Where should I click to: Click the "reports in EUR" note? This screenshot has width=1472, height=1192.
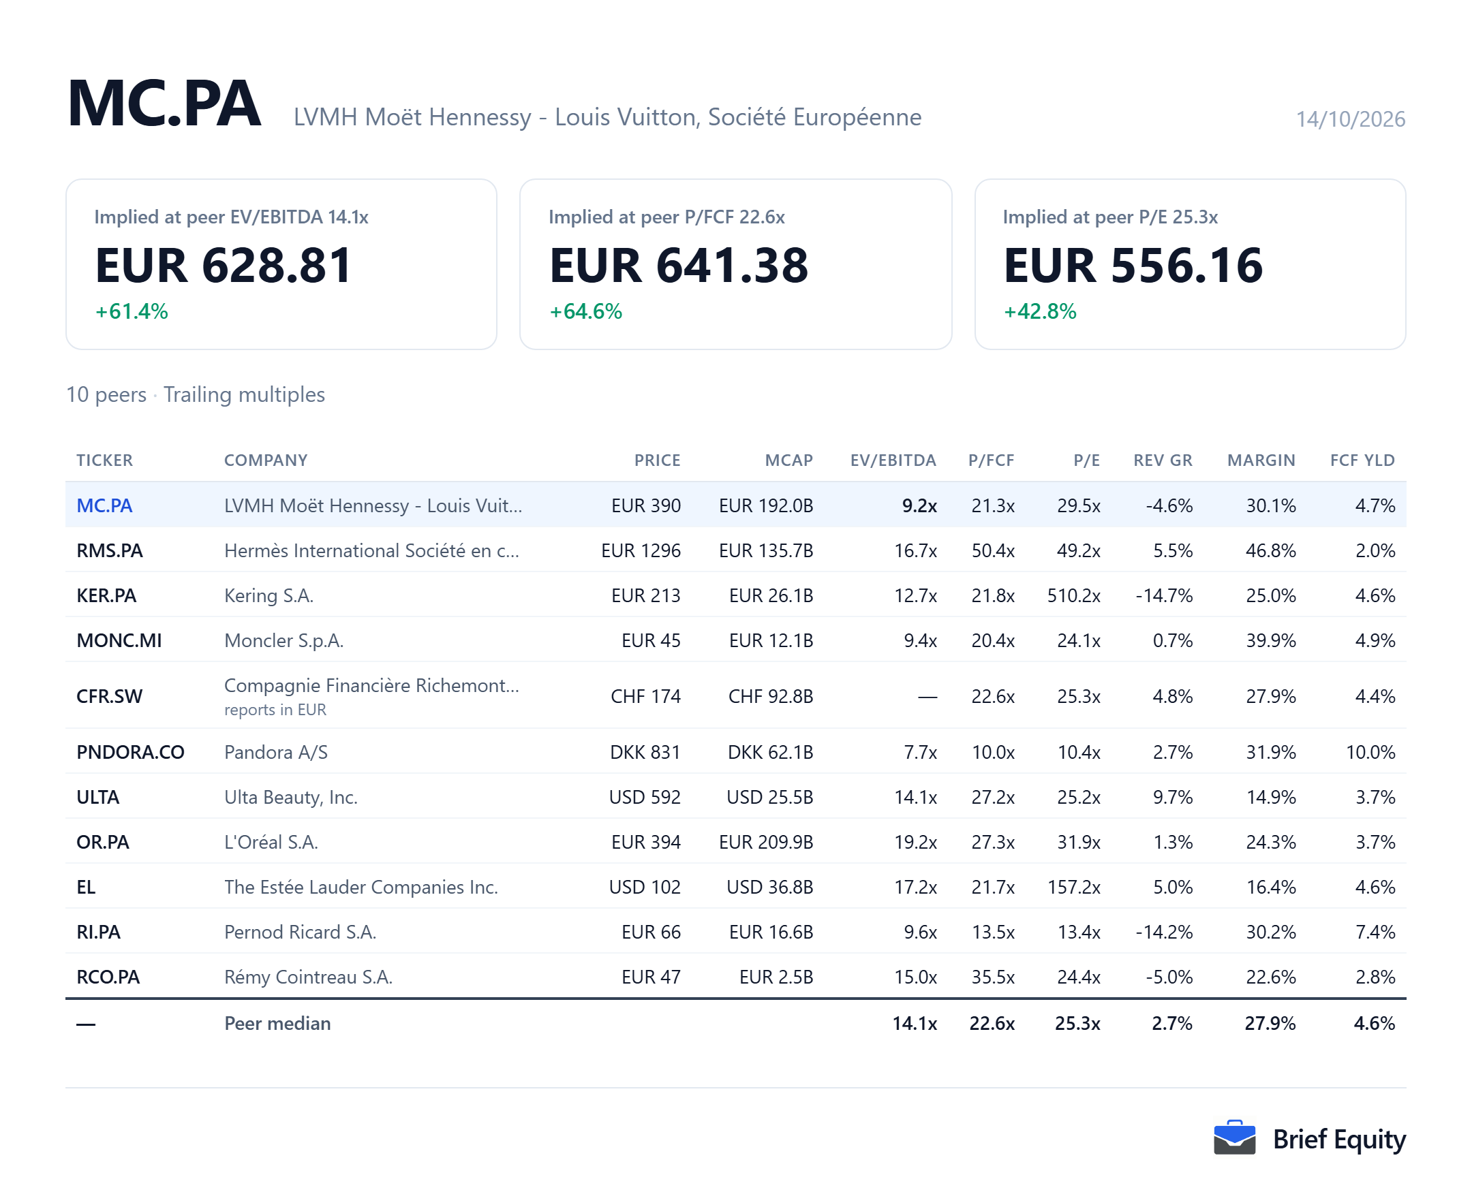(x=275, y=709)
